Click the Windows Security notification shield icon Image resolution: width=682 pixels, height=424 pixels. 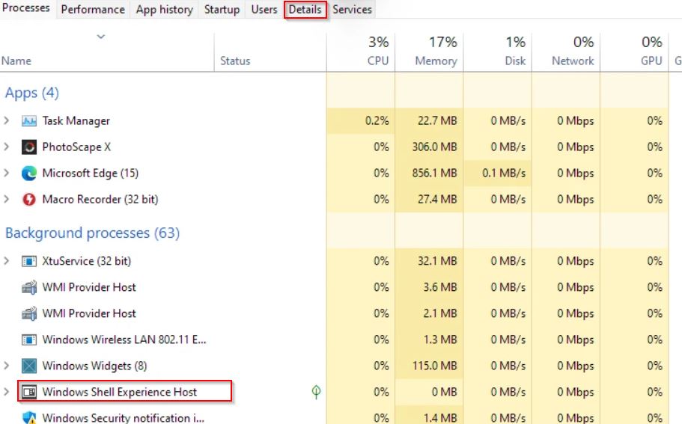(29, 417)
